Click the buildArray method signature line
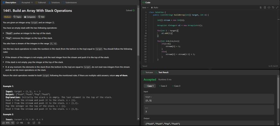Viewport: 280px width, 126px height. 181,15
